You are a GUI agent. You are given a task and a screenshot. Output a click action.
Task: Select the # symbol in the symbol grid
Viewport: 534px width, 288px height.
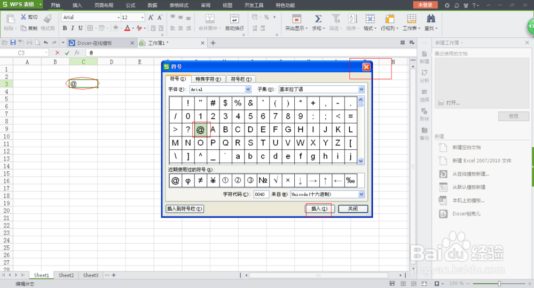pyautogui.click(x=213, y=103)
